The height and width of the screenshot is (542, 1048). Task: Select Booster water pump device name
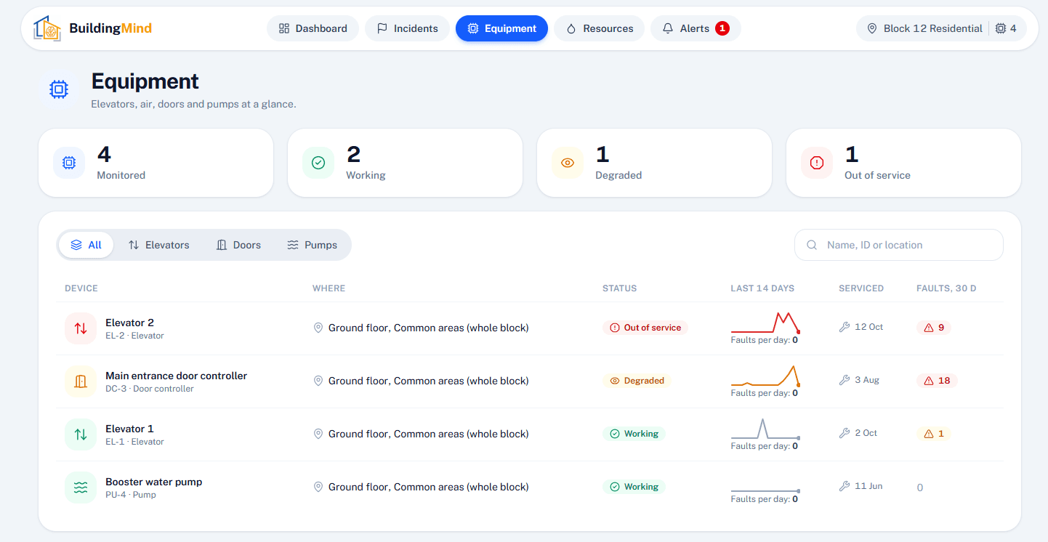pos(154,482)
